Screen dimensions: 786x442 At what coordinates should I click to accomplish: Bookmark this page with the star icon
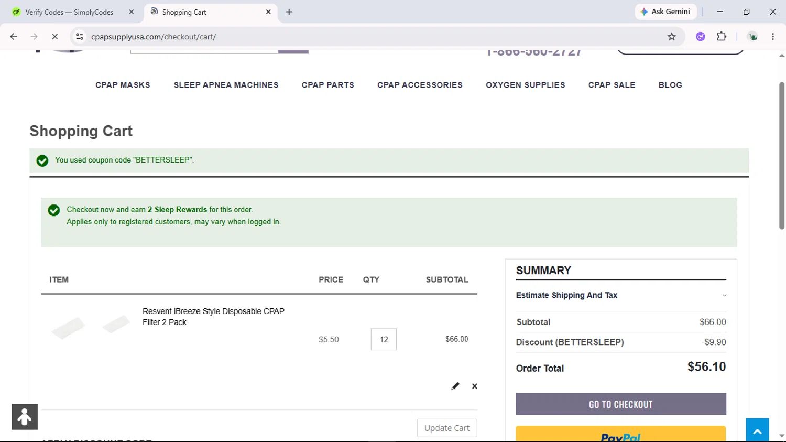(x=672, y=37)
